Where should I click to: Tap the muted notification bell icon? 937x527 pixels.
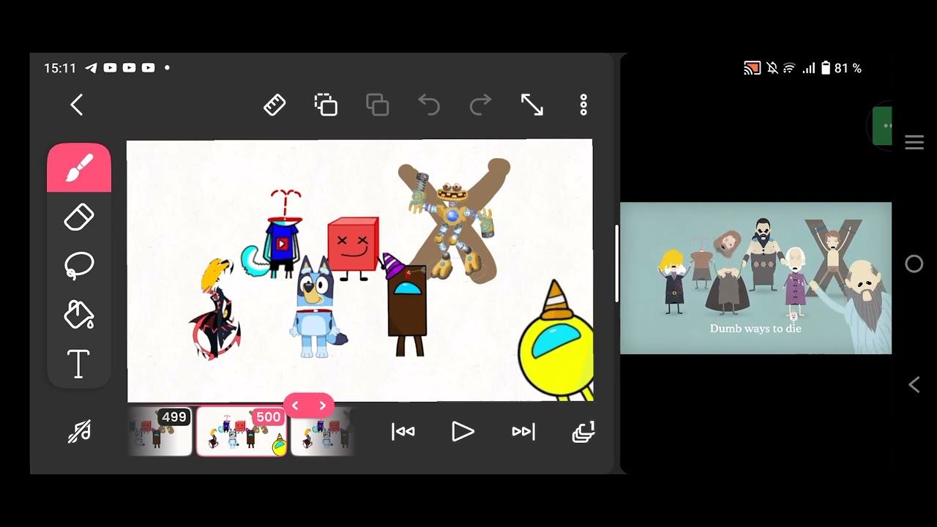(772, 68)
